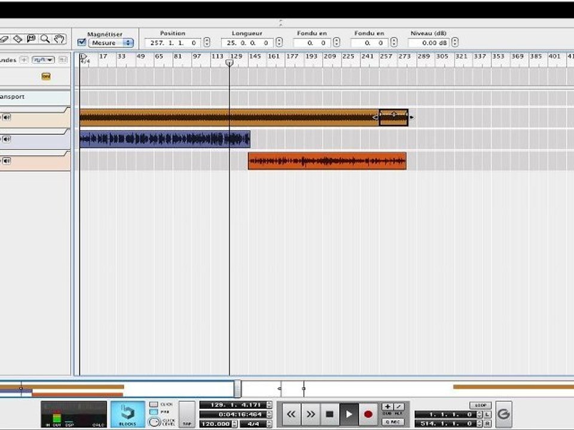
Task: Click the song navigator scroll handle
Action: pyautogui.click(x=237, y=389)
